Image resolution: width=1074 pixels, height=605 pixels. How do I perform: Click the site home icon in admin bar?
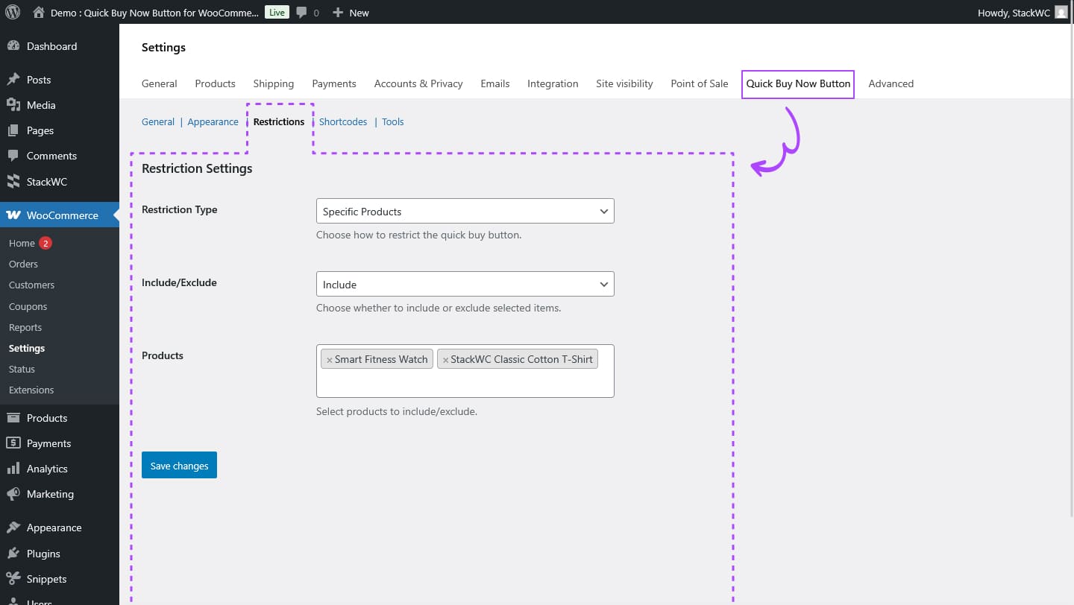pyautogui.click(x=39, y=13)
